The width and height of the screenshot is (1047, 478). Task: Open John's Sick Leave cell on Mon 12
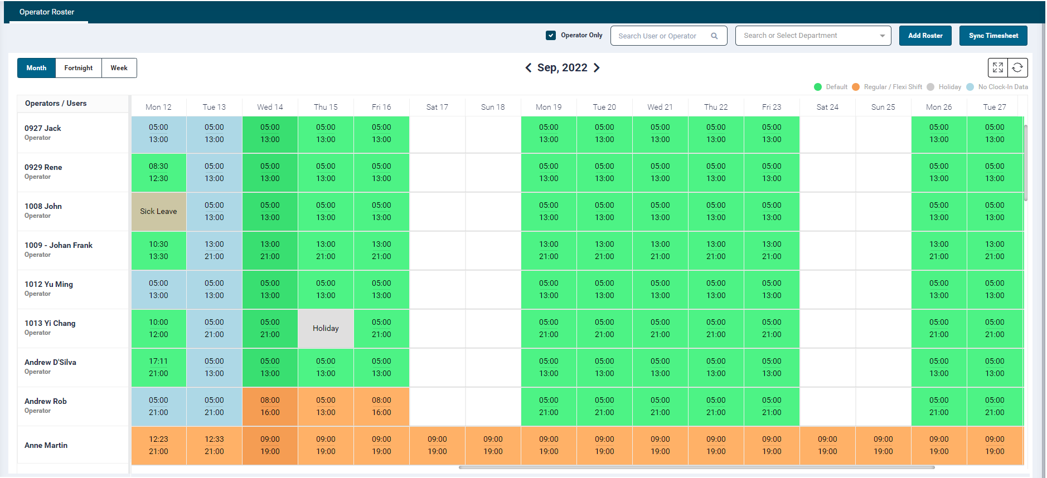pyautogui.click(x=158, y=211)
